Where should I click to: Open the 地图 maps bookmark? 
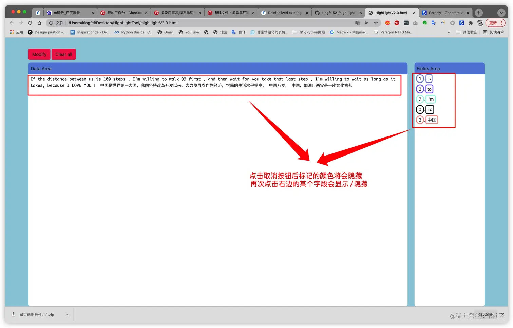(220, 32)
